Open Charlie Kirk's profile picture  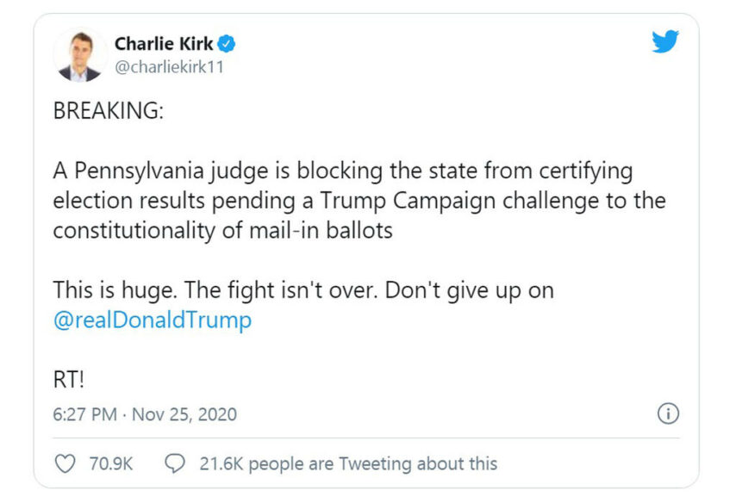[x=80, y=54]
